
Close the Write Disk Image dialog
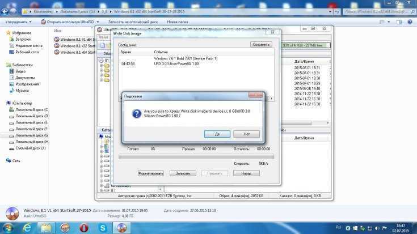click(x=272, y=32)
